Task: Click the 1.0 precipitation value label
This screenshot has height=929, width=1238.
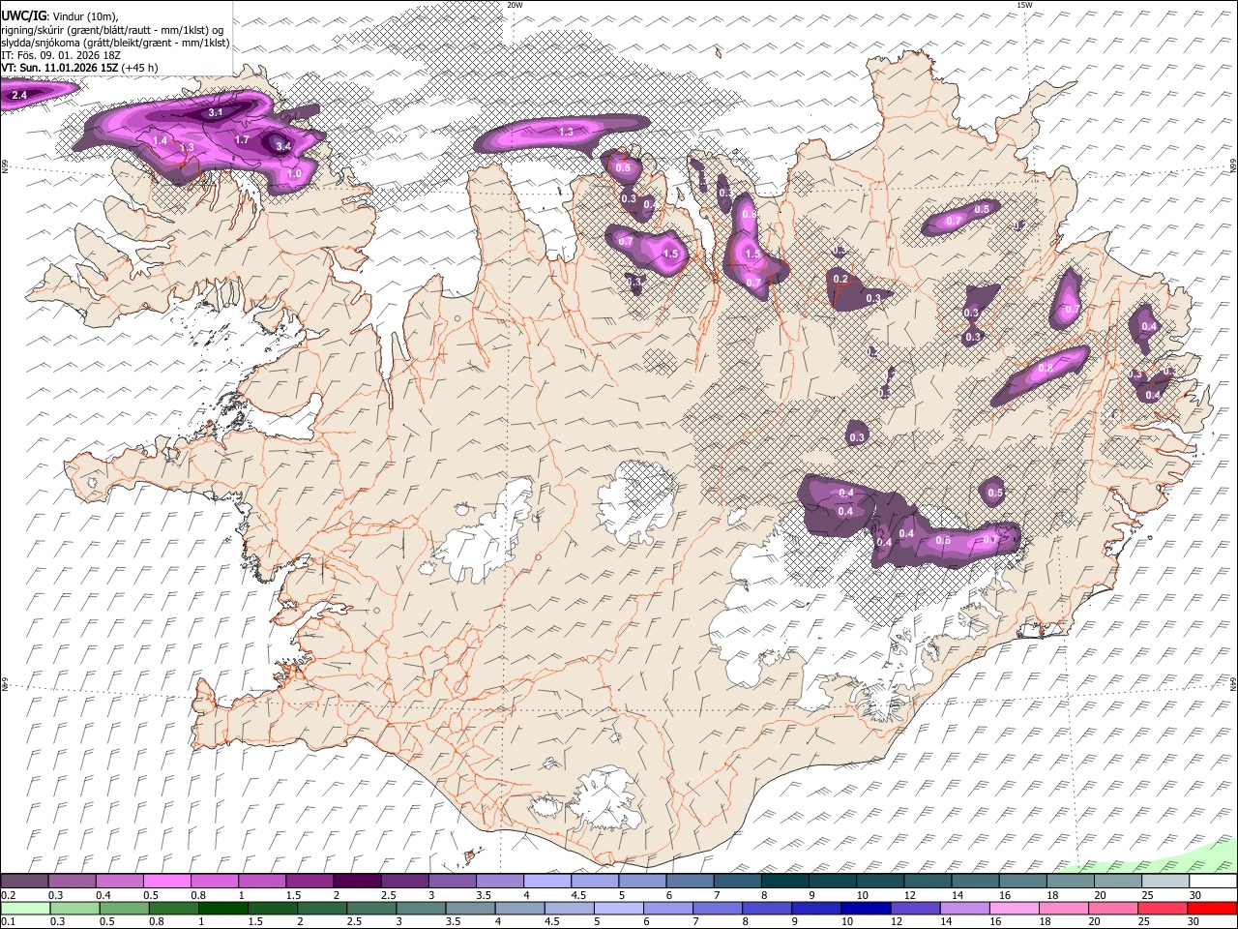Action: 295,173
